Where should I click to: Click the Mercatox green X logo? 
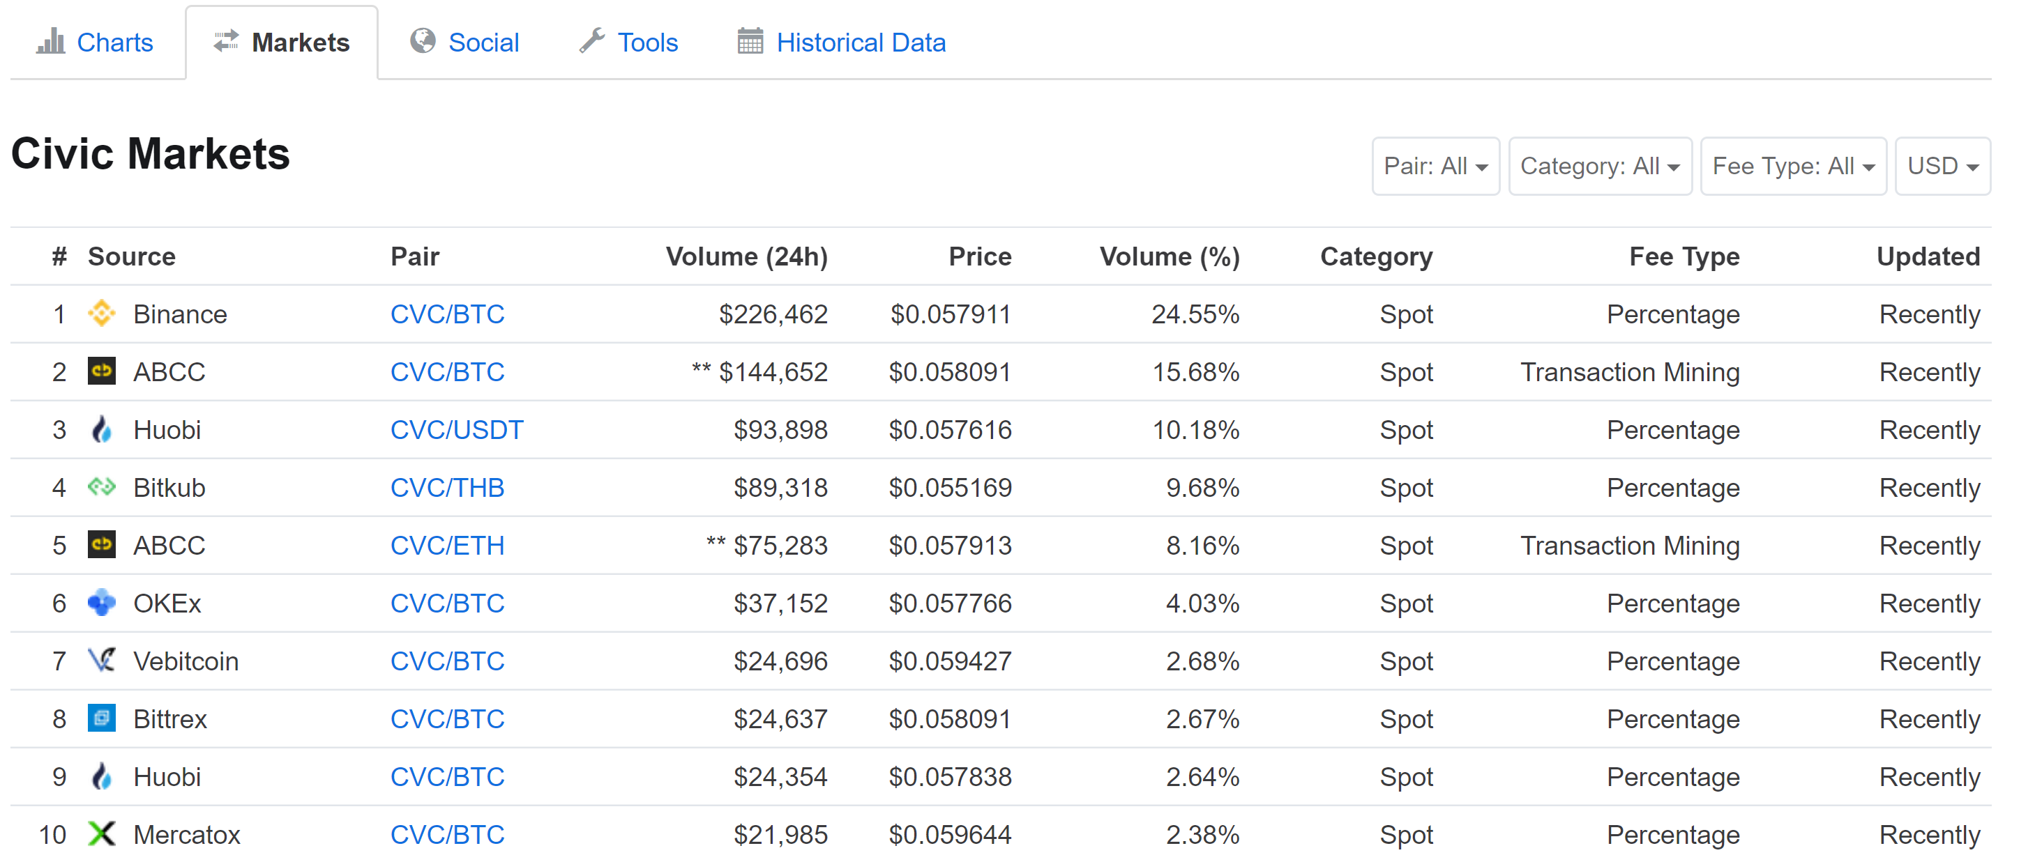[x=101, y=833]
